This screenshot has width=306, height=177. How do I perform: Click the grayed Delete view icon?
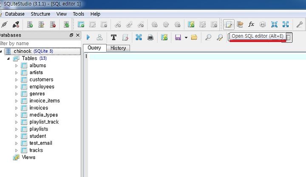click(x=214, y=25)
